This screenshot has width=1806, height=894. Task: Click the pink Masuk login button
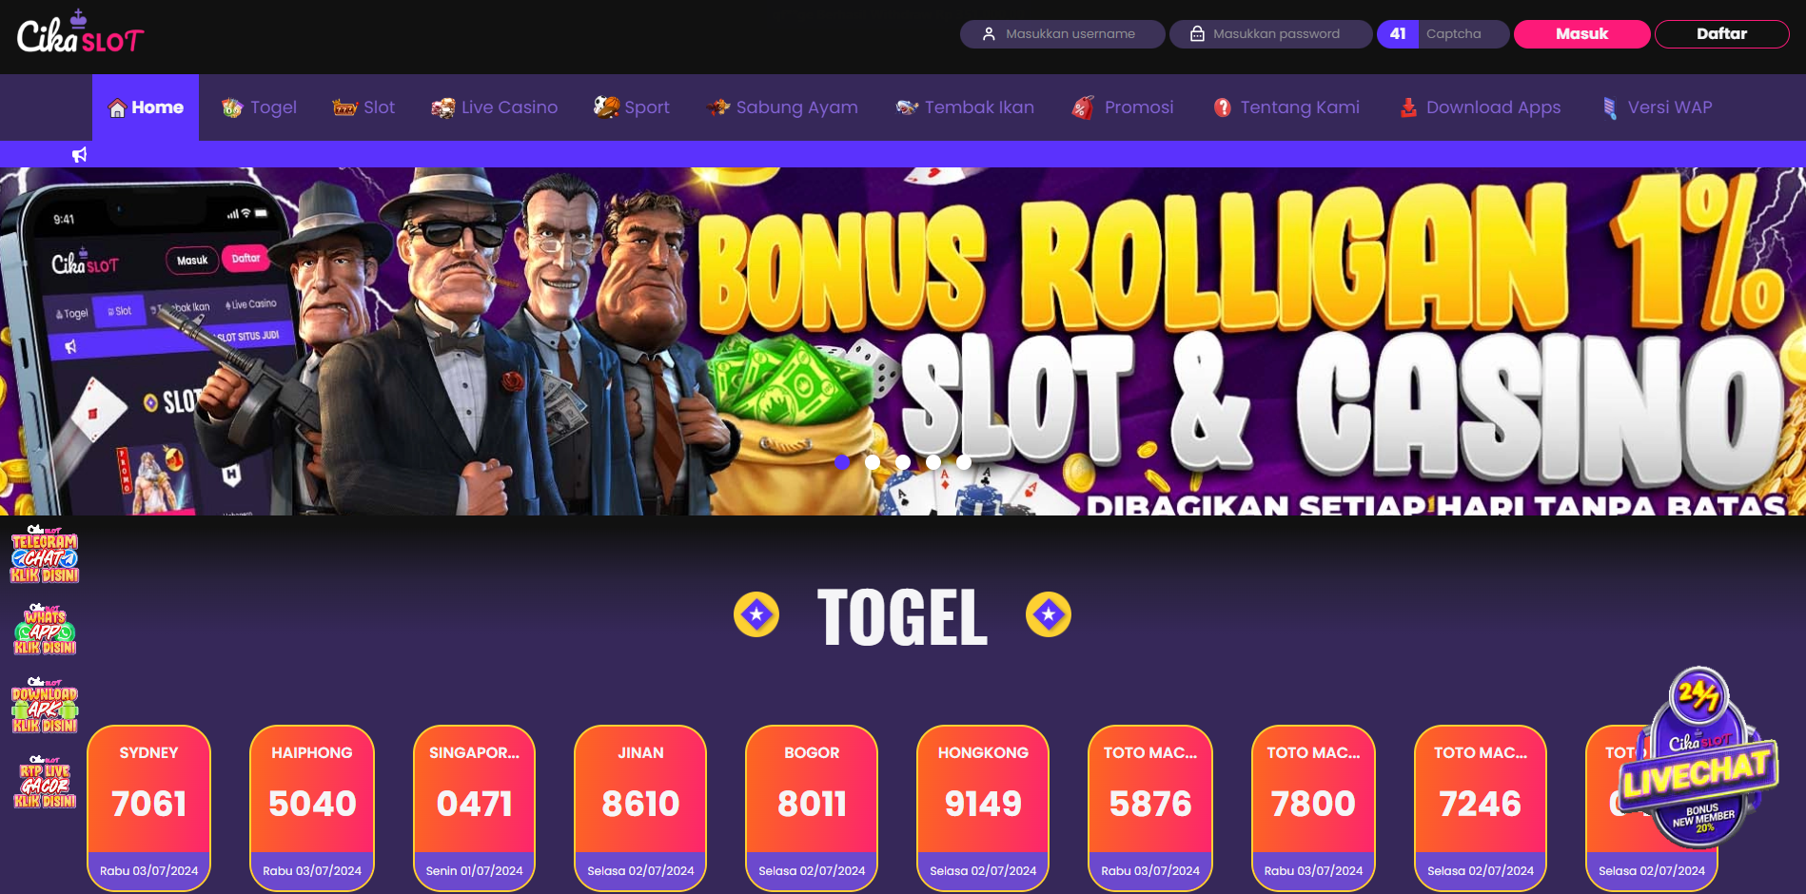tap(1581, 34)
